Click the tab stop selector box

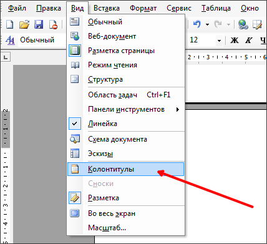click(x=6, y=57)
